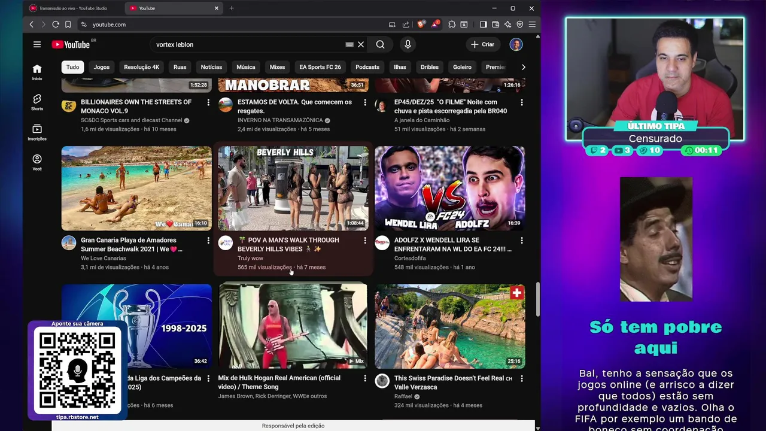Play the Hulk Hogan guitar thumbnail
This screenshot has width=766, height=431.
click(293, 326)
